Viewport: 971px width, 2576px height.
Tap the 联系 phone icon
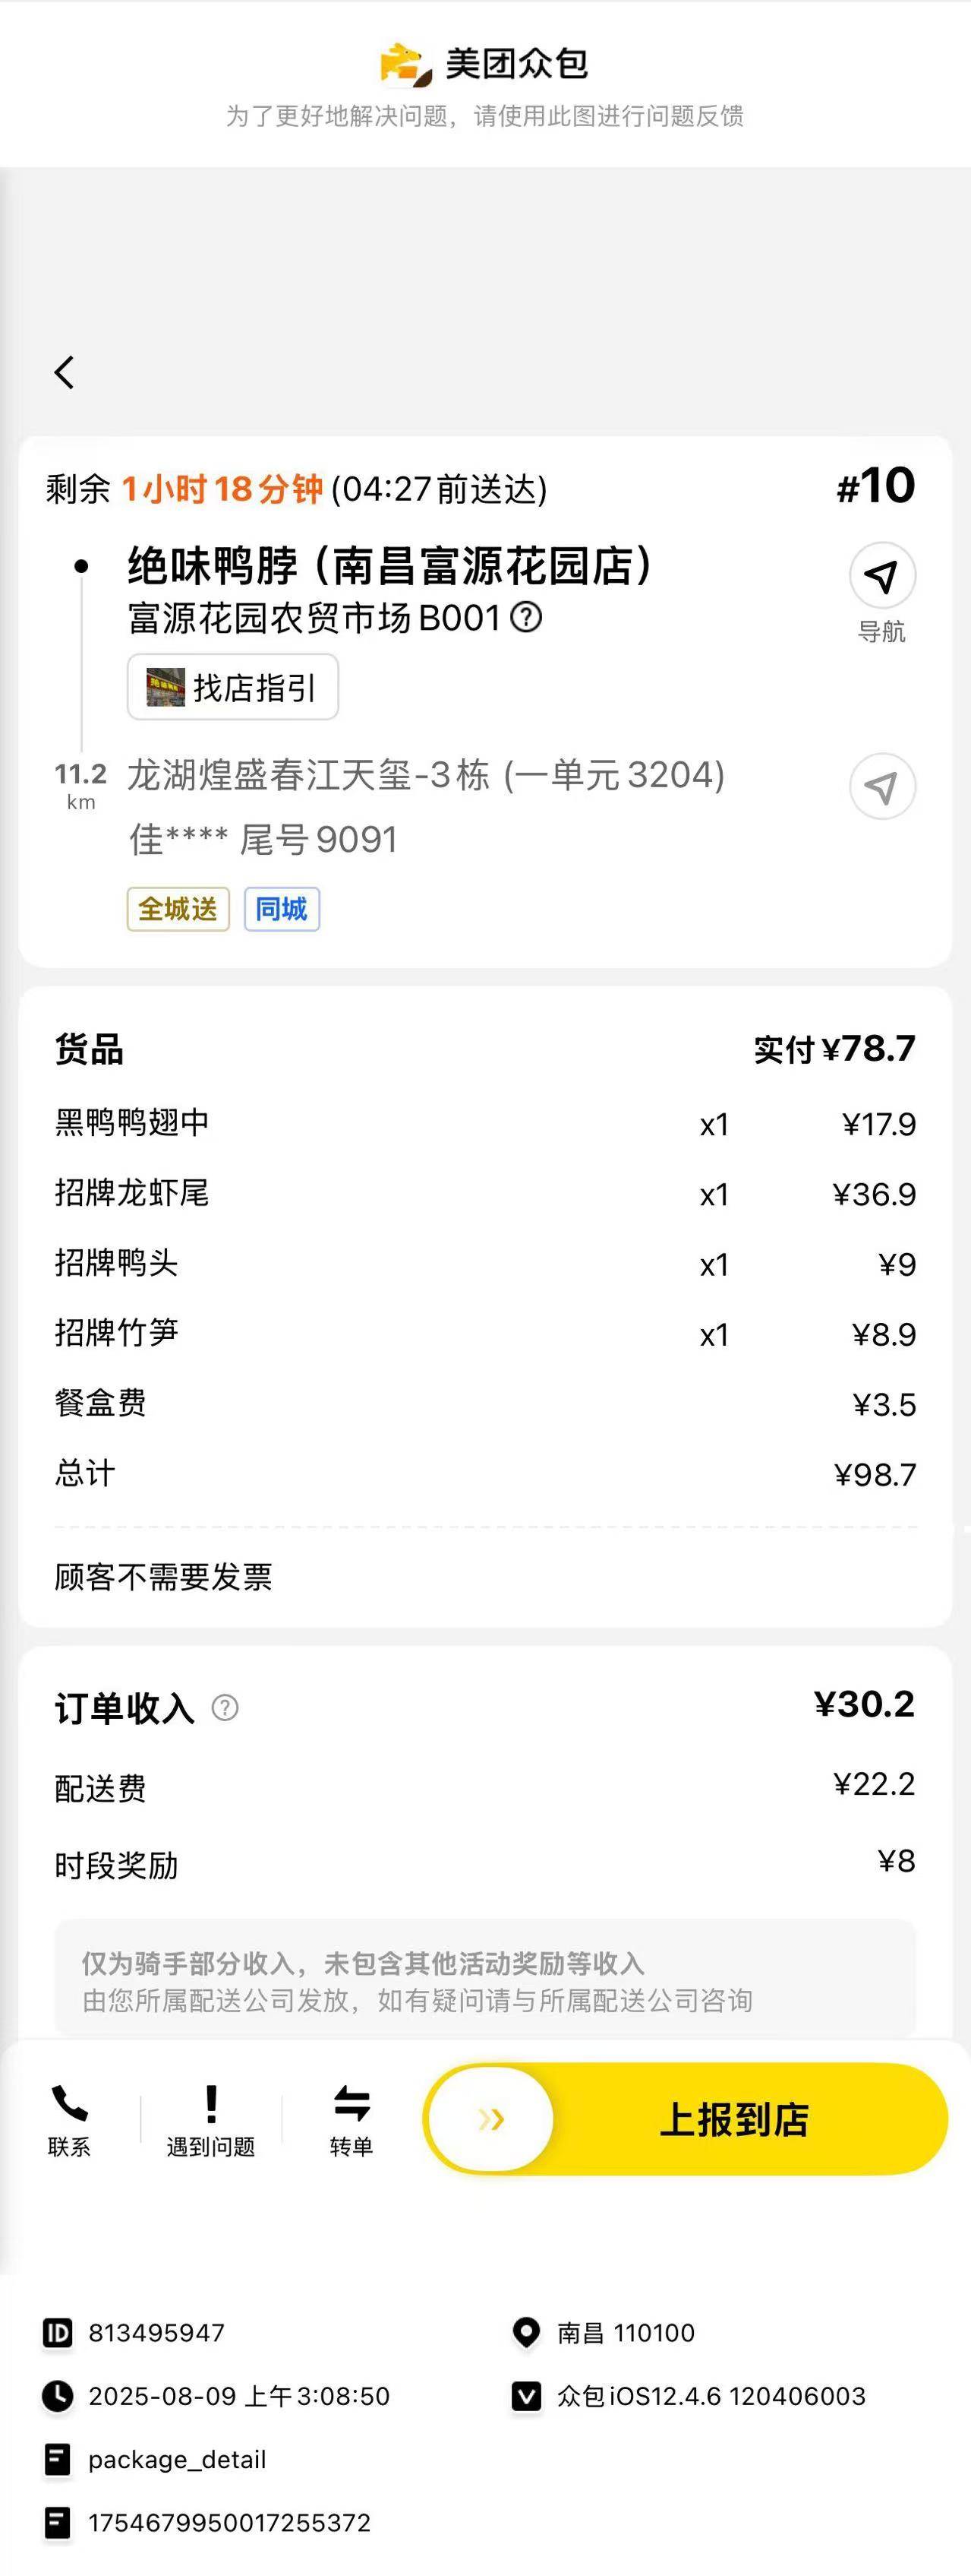pyautogui.click(x=69, y=2105)
